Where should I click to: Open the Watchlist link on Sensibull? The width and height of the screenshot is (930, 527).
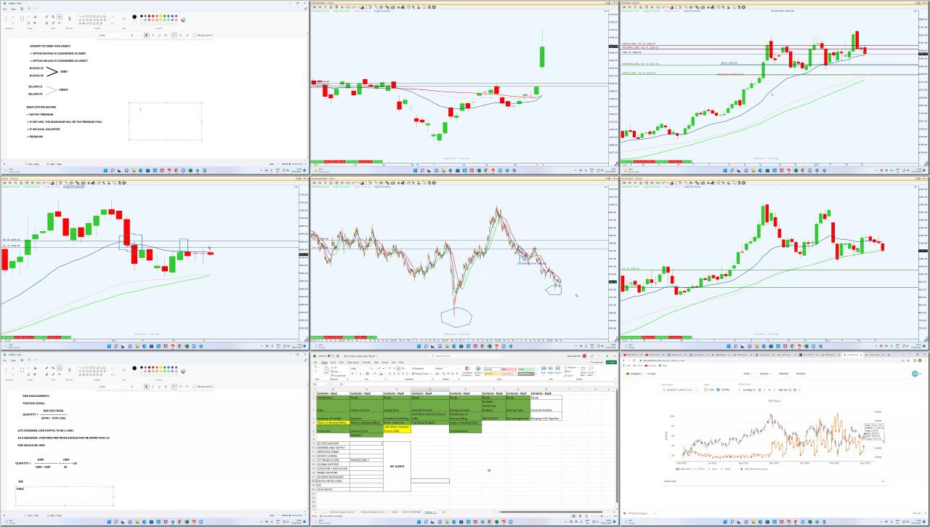click(x=783, y=374)
